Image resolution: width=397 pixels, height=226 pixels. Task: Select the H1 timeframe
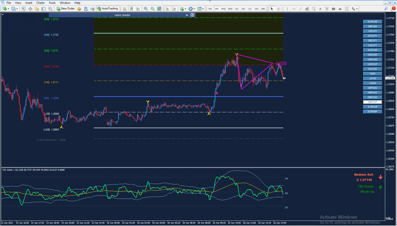point(237,9)
